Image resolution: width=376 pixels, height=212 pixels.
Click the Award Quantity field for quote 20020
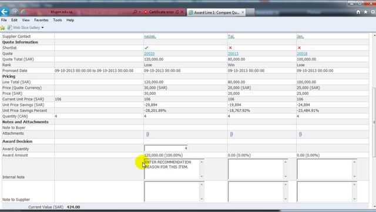coord(166,148)
